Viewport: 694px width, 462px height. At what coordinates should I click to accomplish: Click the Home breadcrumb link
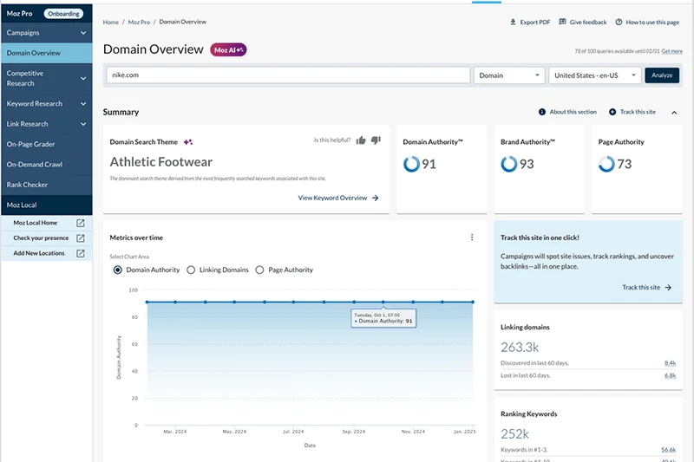pyautogui.click(x=111, y=23)
